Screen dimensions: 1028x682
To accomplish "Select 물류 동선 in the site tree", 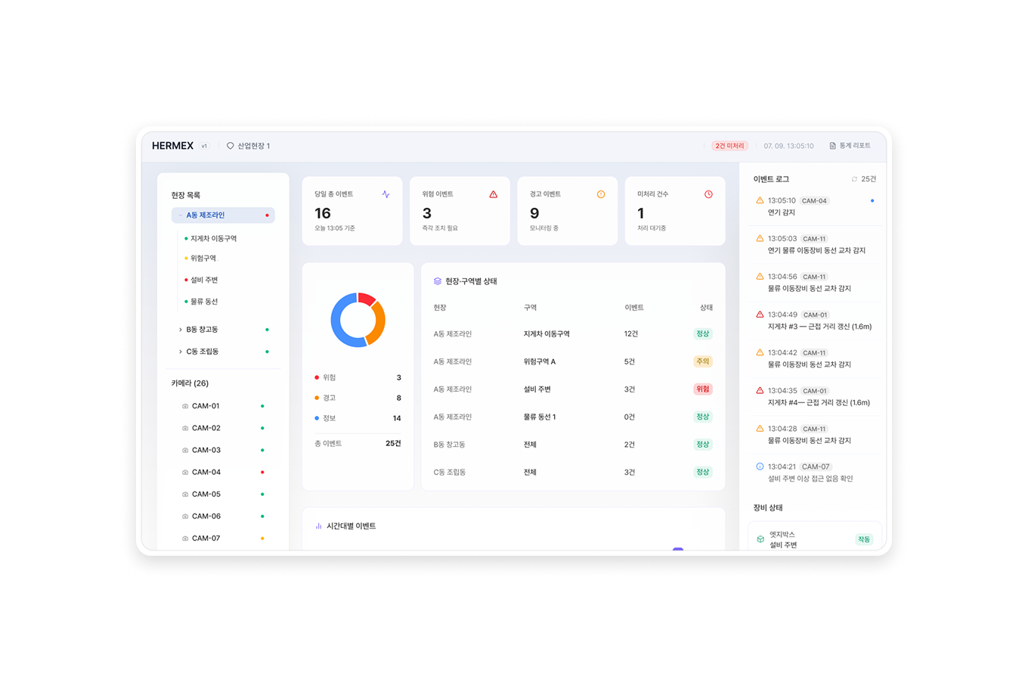I will point(204,302).
